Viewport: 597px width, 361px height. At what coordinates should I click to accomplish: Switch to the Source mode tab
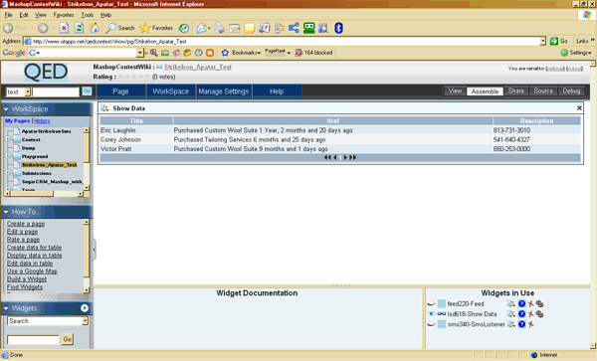click(x=543, y=90)
